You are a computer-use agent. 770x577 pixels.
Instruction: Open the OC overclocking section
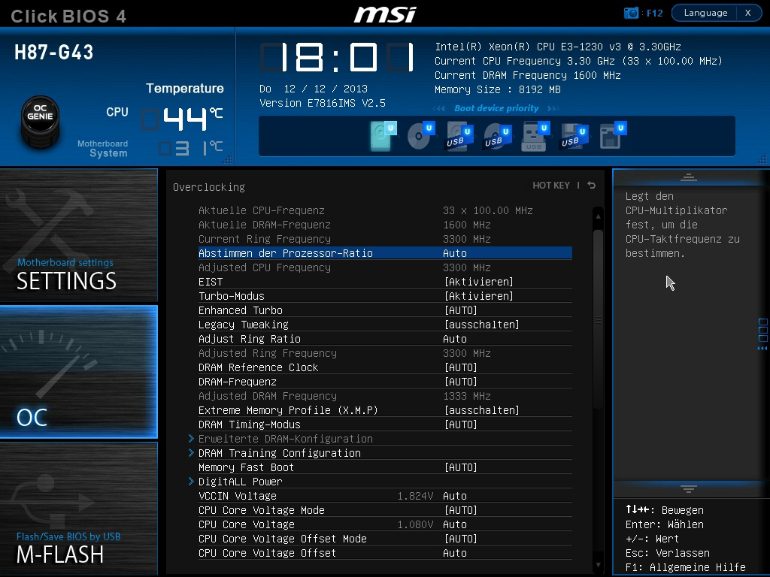(x=78, y=371)
